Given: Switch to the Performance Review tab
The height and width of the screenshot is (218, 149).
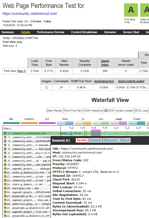Looking at the screenshot, I should [51, 32].
